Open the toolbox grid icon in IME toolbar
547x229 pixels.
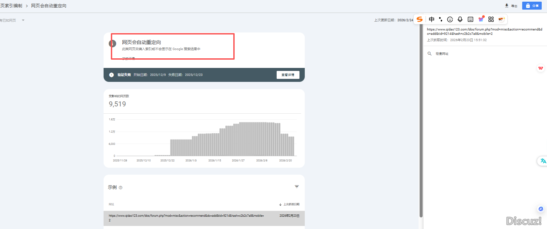pyautogui.click(x=491, y=19)
